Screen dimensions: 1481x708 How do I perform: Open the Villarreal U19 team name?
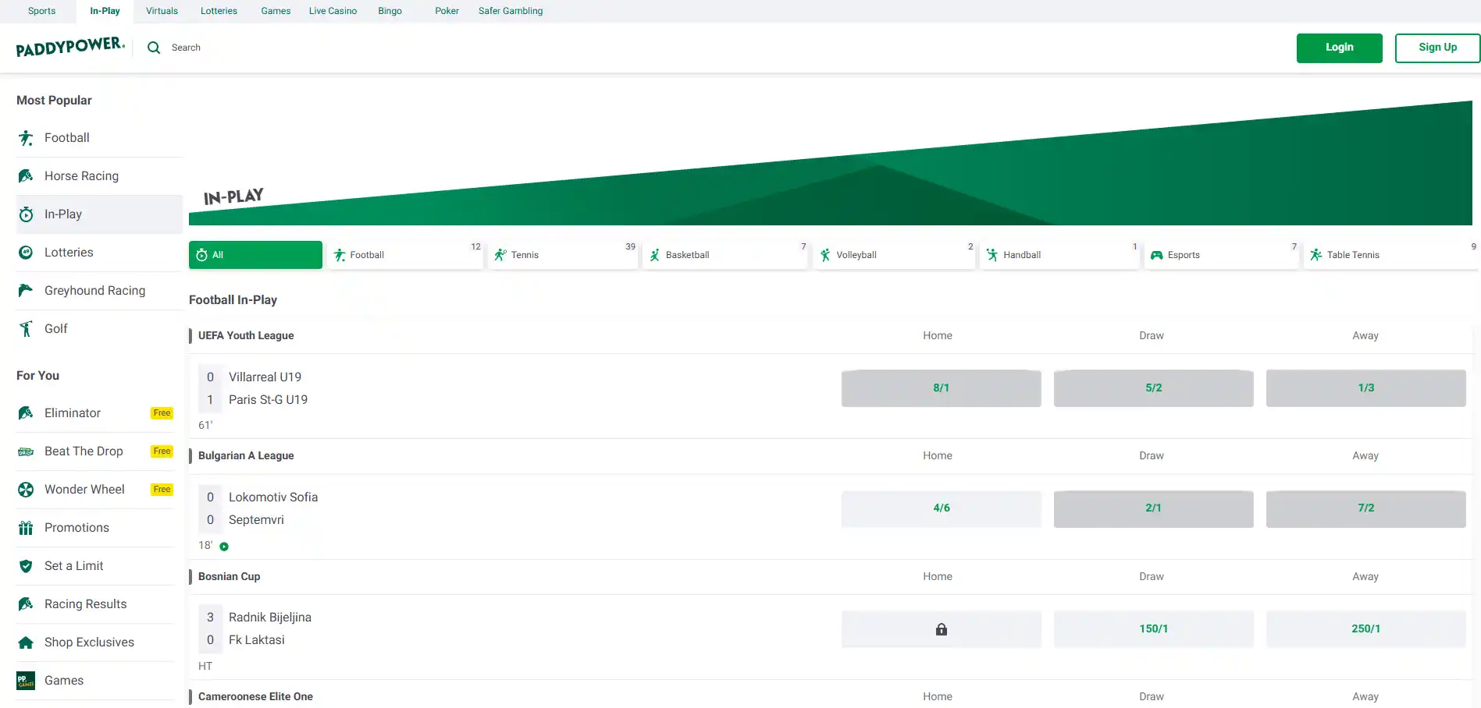click(x=265, y=377)
